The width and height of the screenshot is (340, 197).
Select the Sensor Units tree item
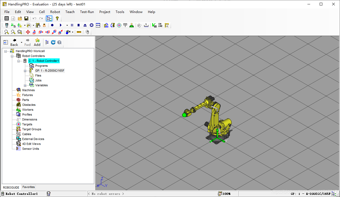click(31, 149)
